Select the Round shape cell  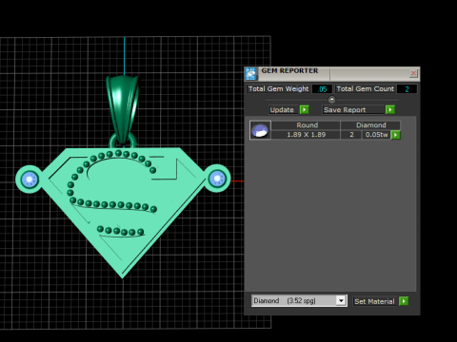[x=306, y=125]
